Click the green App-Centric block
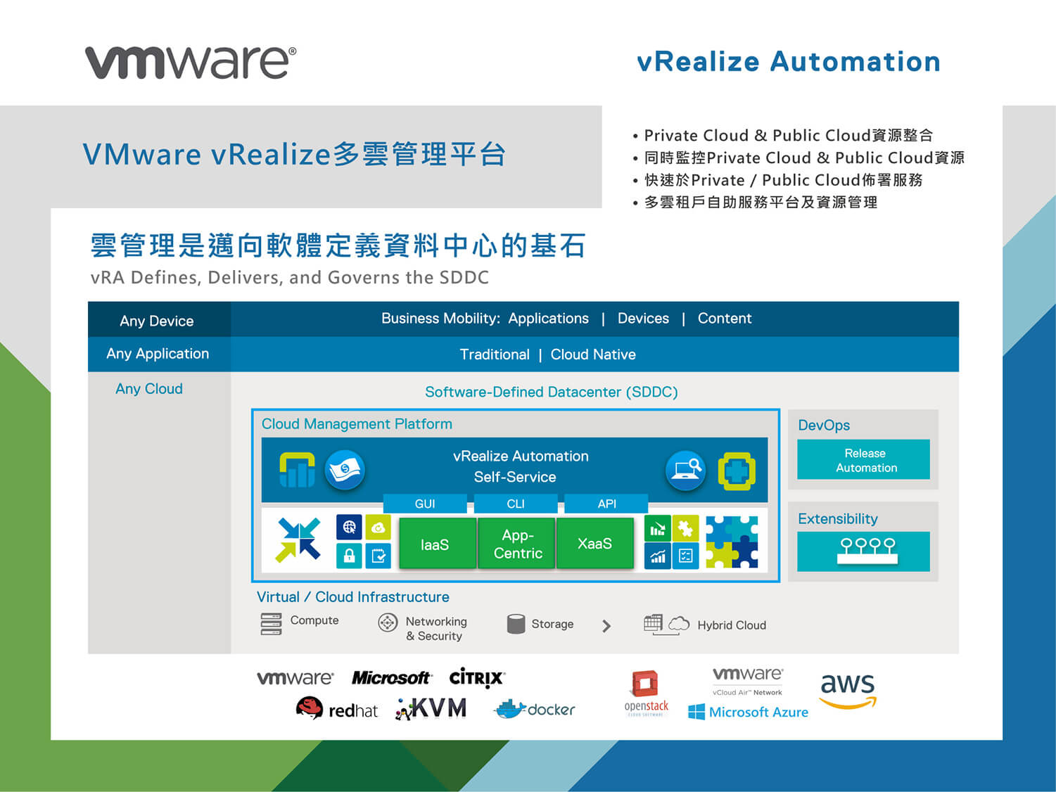 coord(518,544)
